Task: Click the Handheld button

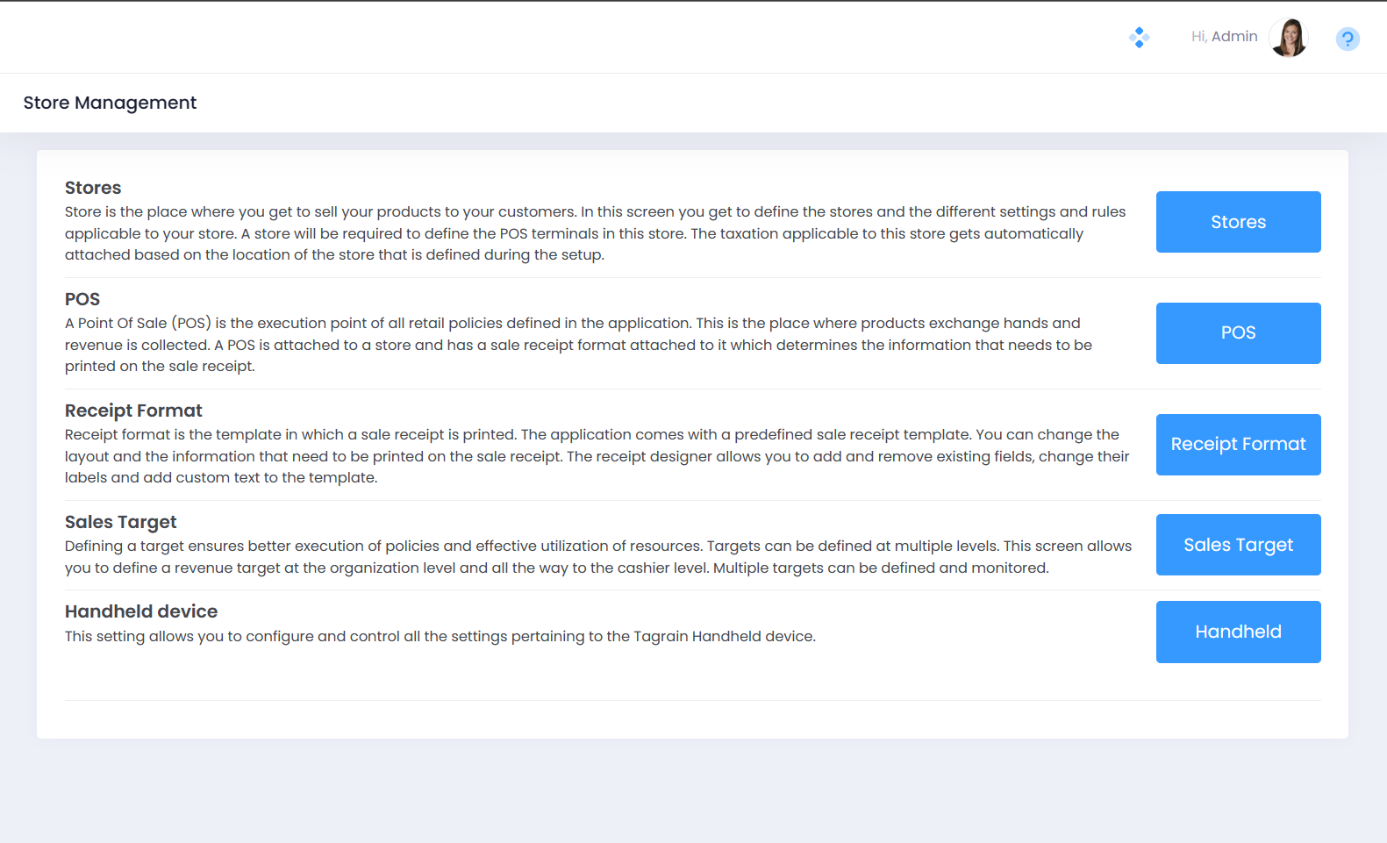Action: (1238, 632)
